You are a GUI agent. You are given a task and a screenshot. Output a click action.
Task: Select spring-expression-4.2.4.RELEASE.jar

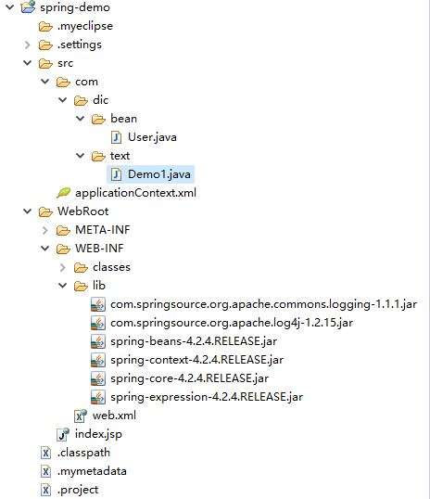click(x=207, y=397)
